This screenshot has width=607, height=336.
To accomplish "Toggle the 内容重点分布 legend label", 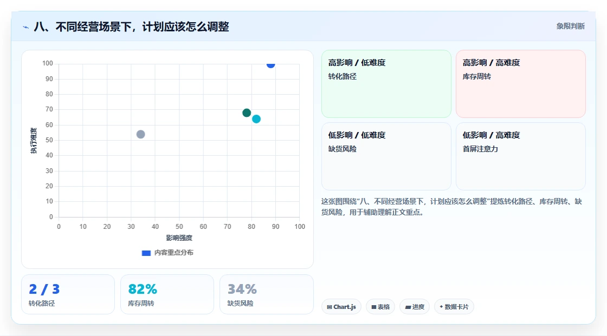I will pyautogui.click(x=173, y=253).
